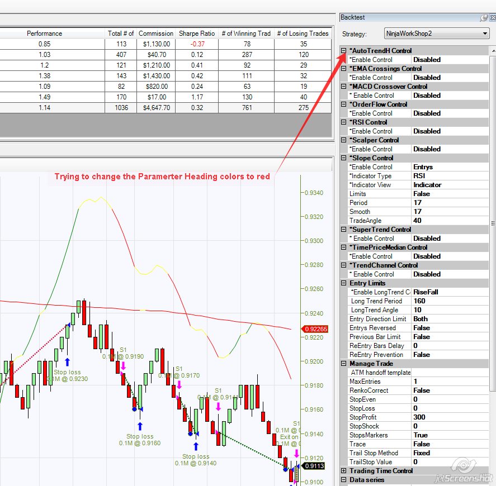
Task: Click the RenkoCorrect value False
Action: click(450, 390)
